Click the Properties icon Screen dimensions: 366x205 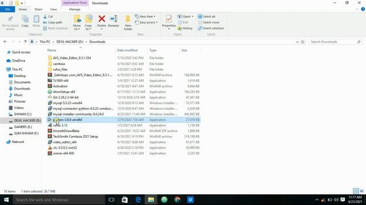click(x=169, y=19)
